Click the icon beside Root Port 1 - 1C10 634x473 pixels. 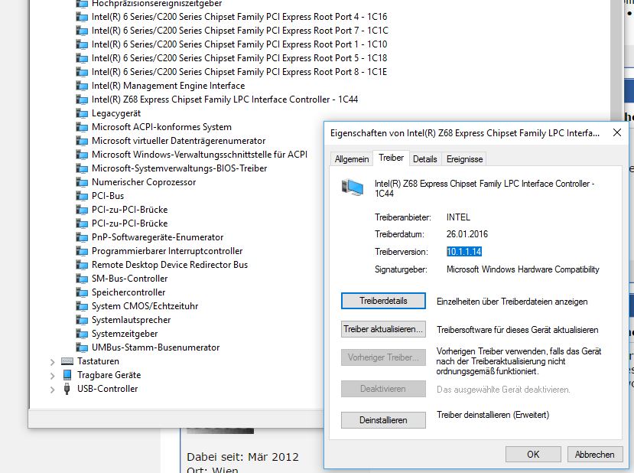click(82, 44)
